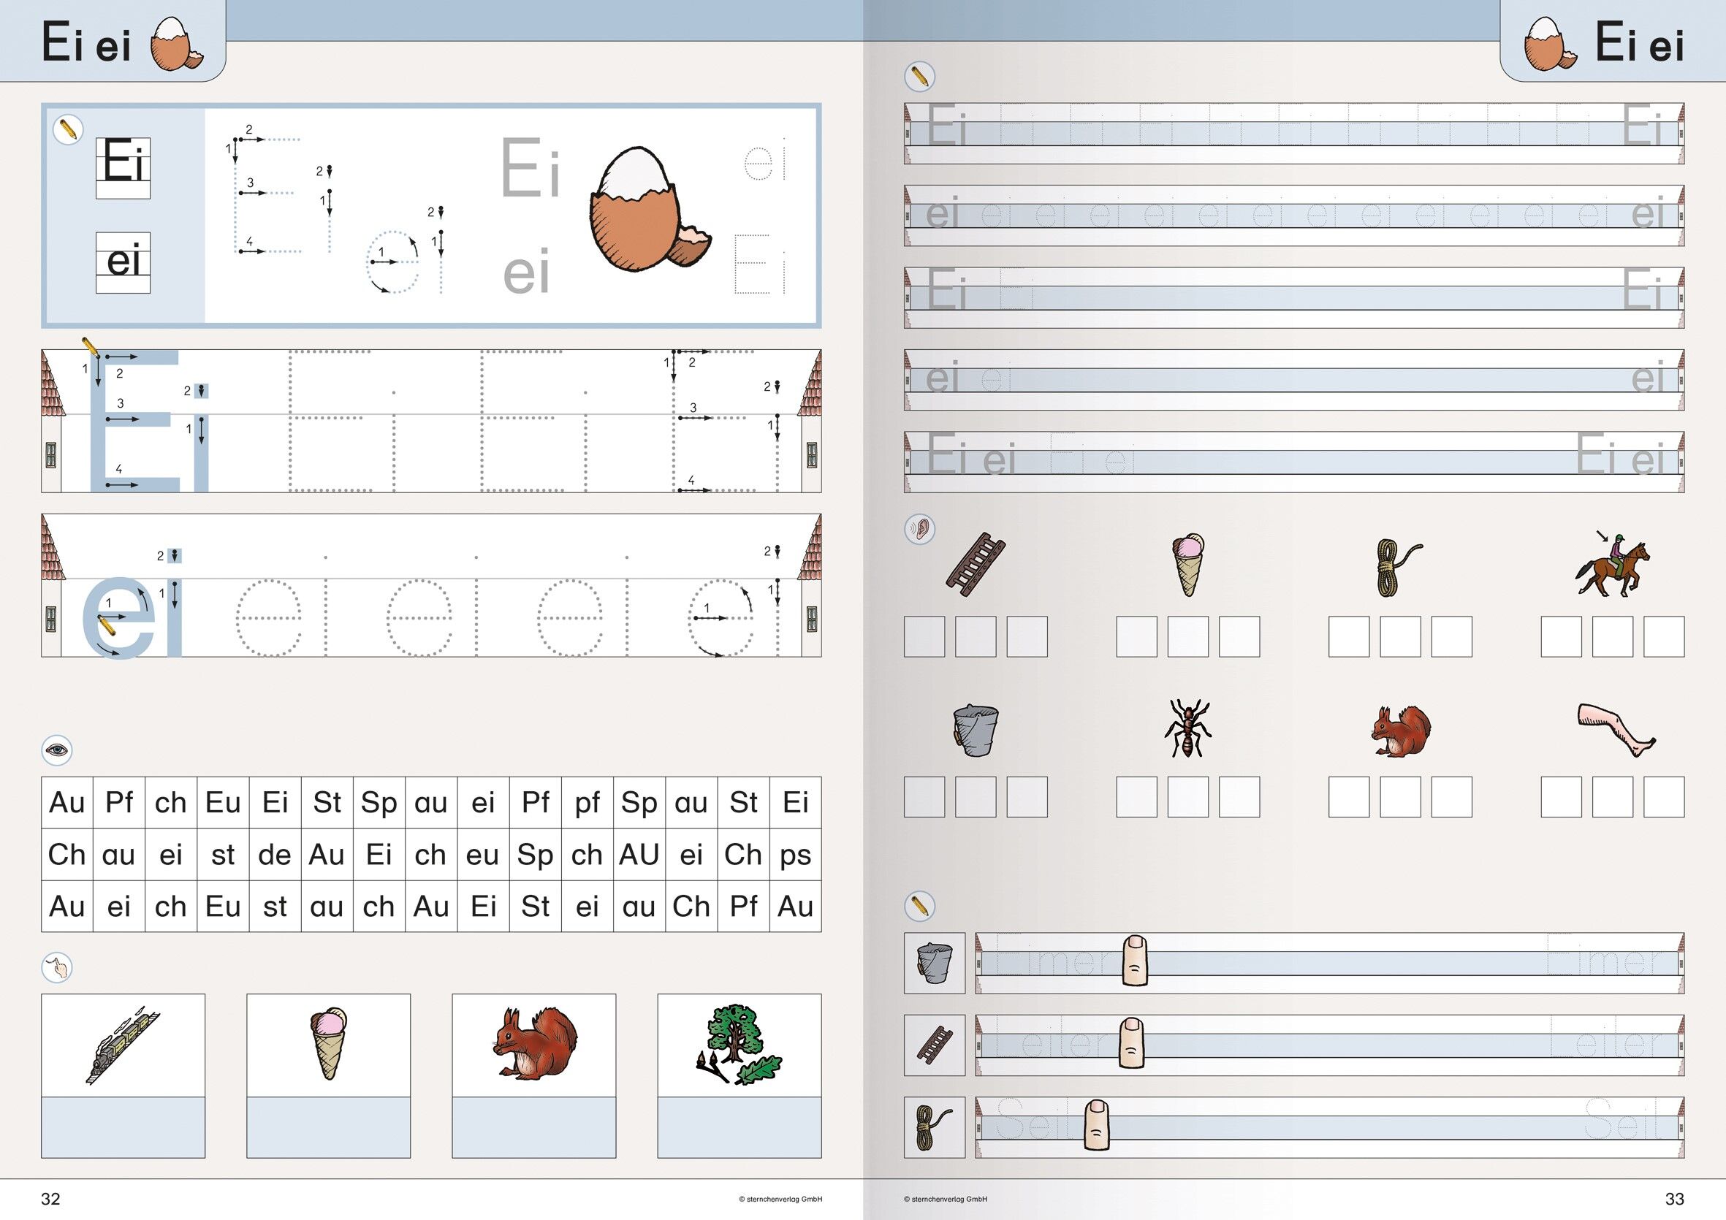Viewport: 1726px width, 1220px height.
Task: Click the pencil icon above the bucket row
Action: point(919,906)
